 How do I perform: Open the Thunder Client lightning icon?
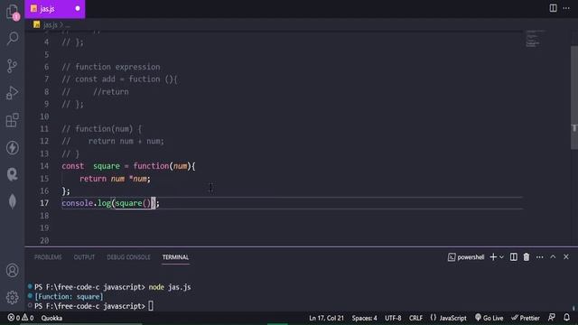(12, 147)
